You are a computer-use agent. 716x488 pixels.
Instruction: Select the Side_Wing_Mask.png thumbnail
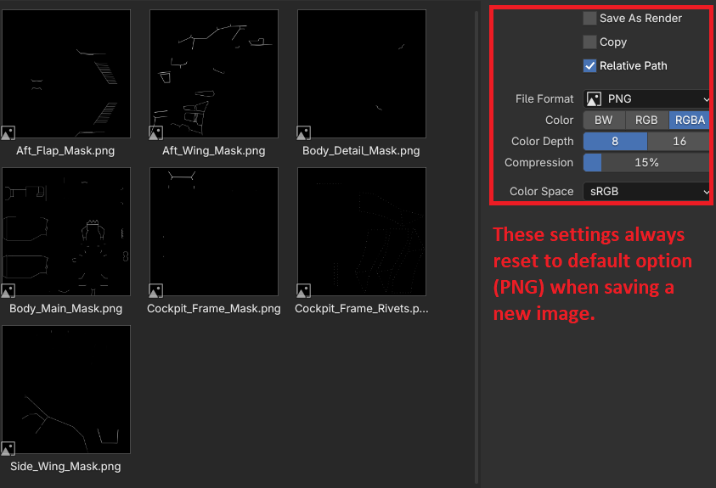click(66, 390)
